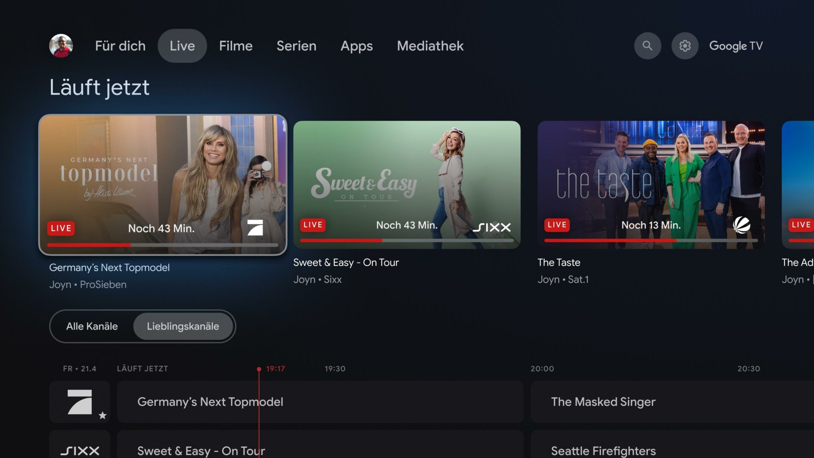Image resolution: width=814 pixels, height=458 pixels.
Task: Open the Apps tab
Action: tap(357, 46)
